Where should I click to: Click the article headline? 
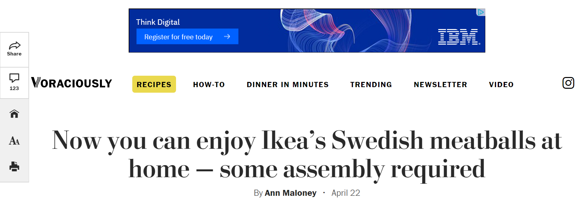coord(307,154)
